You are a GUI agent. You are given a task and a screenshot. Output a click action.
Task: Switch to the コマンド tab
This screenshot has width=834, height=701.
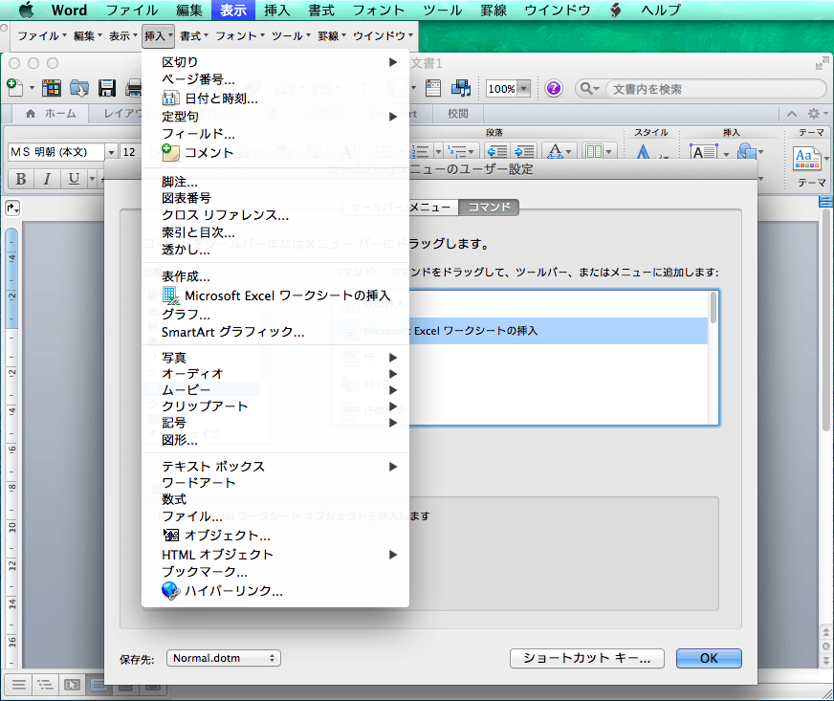coord(489,207)
